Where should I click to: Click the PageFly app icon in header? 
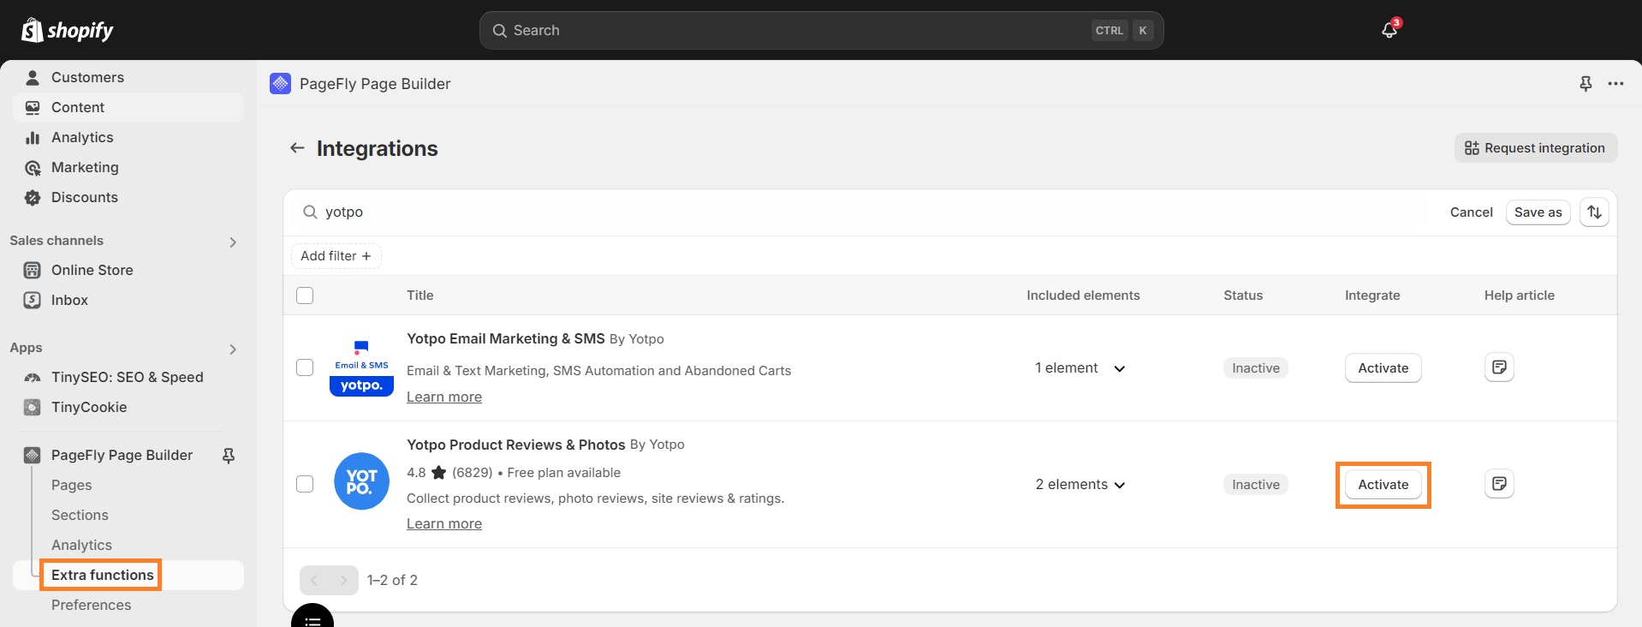pos(280,83)
